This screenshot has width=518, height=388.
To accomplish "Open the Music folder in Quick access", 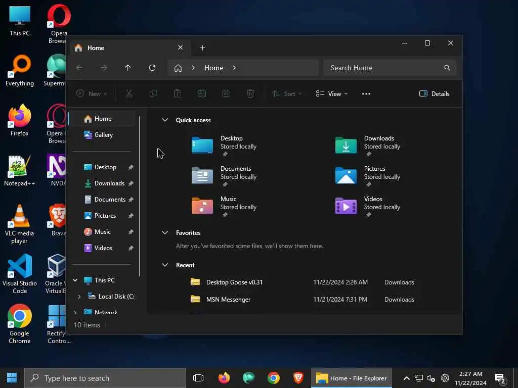I will tap(224, 206).
